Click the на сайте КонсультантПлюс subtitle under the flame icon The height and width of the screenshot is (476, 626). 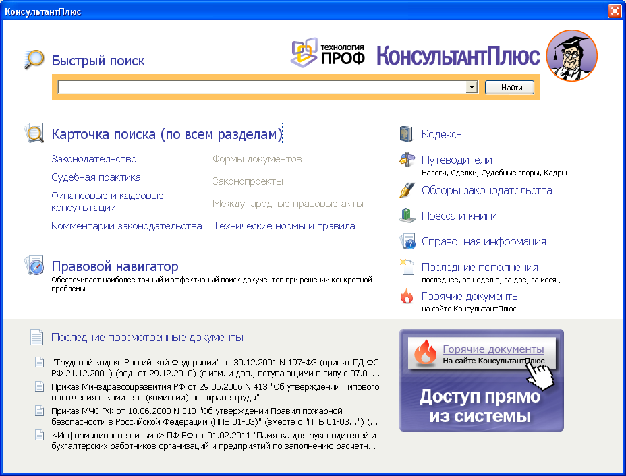tap(469, 309)
